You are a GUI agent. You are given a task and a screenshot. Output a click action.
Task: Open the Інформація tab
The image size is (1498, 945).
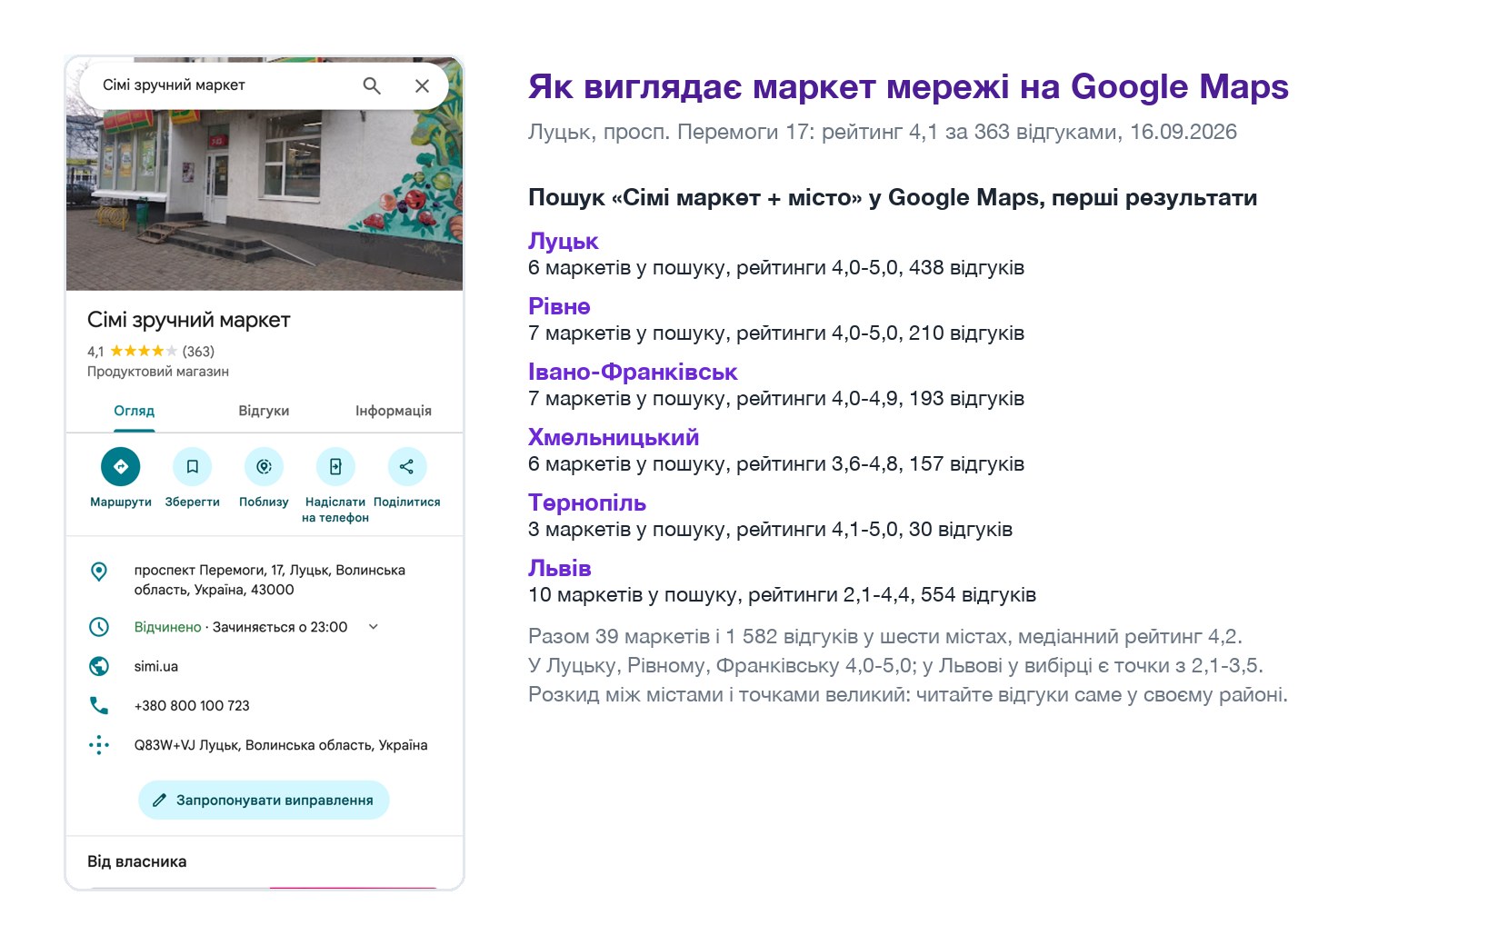393,411
